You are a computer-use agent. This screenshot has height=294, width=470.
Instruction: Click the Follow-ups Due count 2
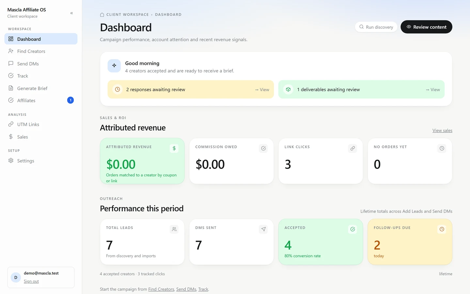pos(377,245)
